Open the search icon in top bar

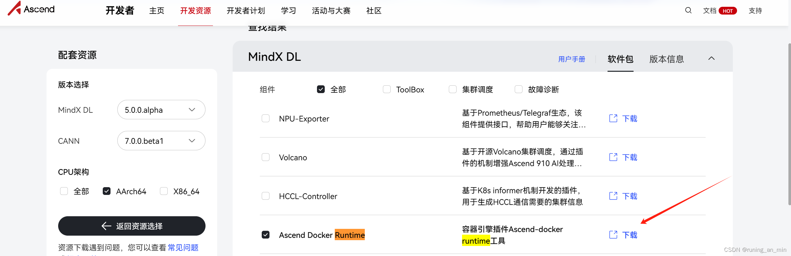click(x=688, y=10)
